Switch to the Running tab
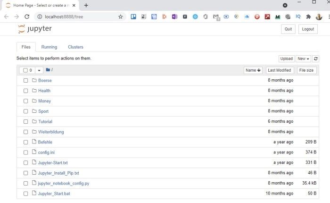 click(49, 47)
